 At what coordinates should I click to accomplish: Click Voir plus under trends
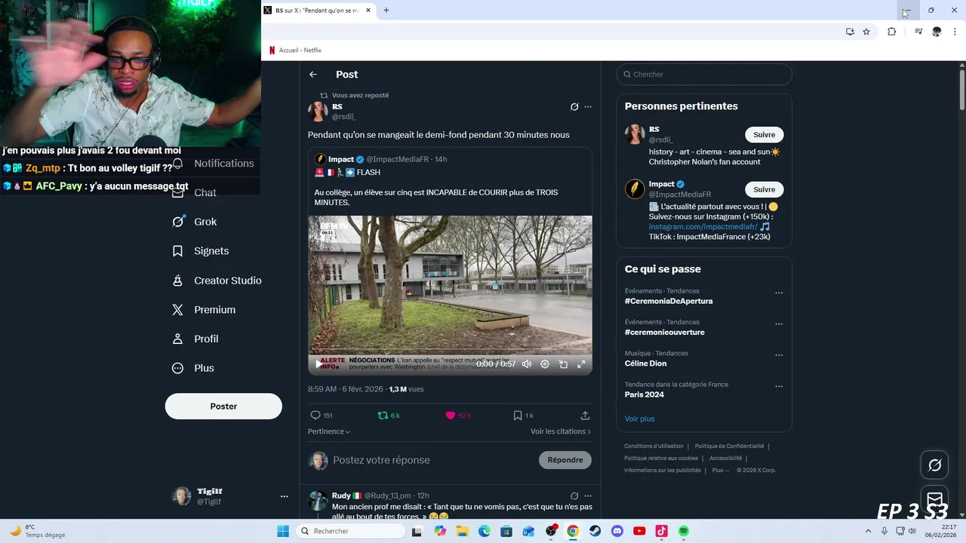click(639, 419)
